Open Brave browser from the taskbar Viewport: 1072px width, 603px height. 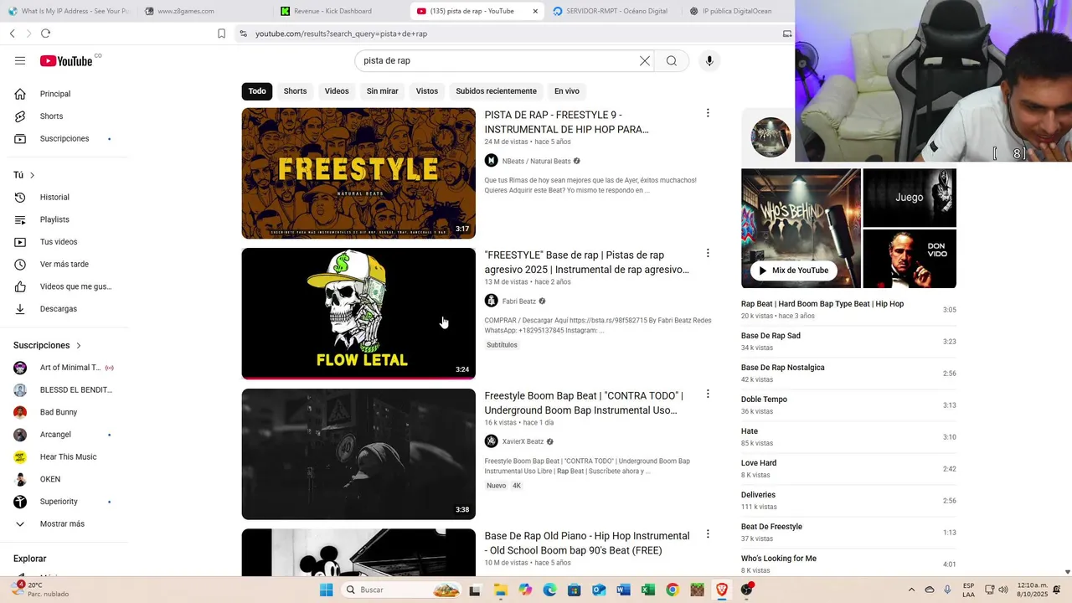(722, 590)
